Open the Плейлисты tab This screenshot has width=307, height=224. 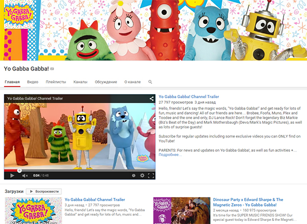pyautogui.click(x=56, y=82)
